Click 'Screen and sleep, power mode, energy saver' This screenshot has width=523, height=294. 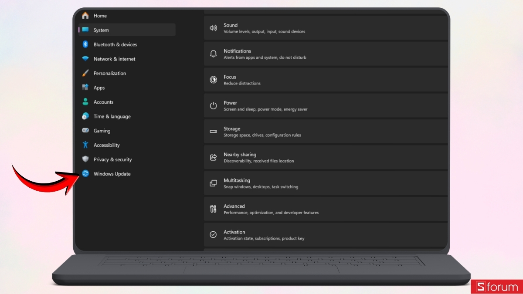tap(265, 109)
